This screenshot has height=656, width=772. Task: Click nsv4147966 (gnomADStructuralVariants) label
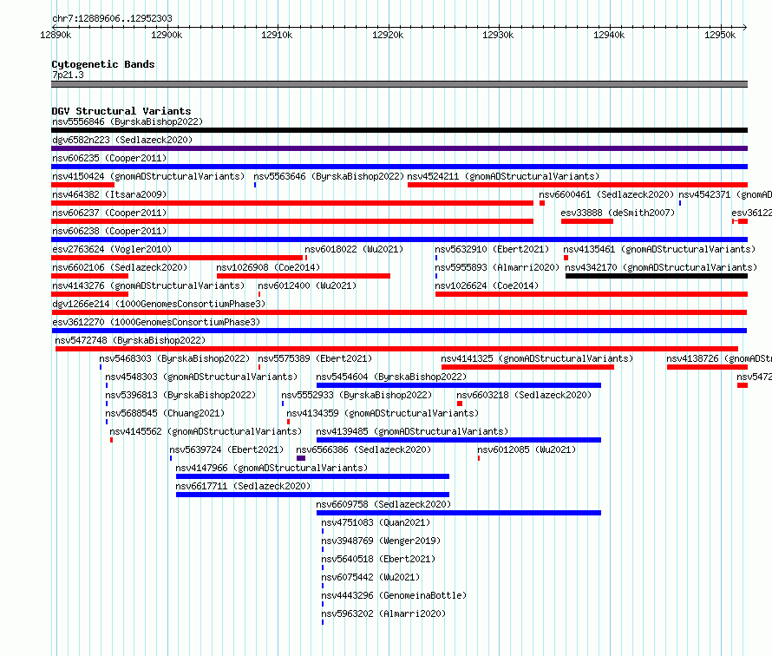(272, 468)
